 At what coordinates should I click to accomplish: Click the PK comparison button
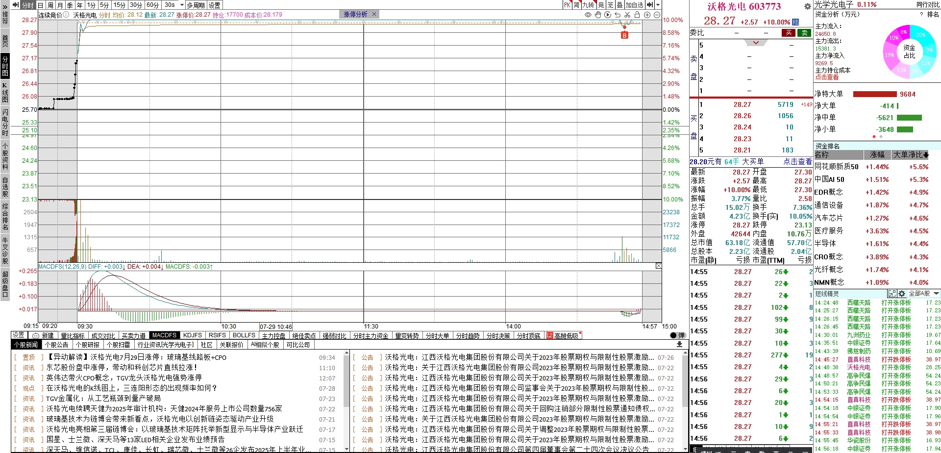[567, 5]
